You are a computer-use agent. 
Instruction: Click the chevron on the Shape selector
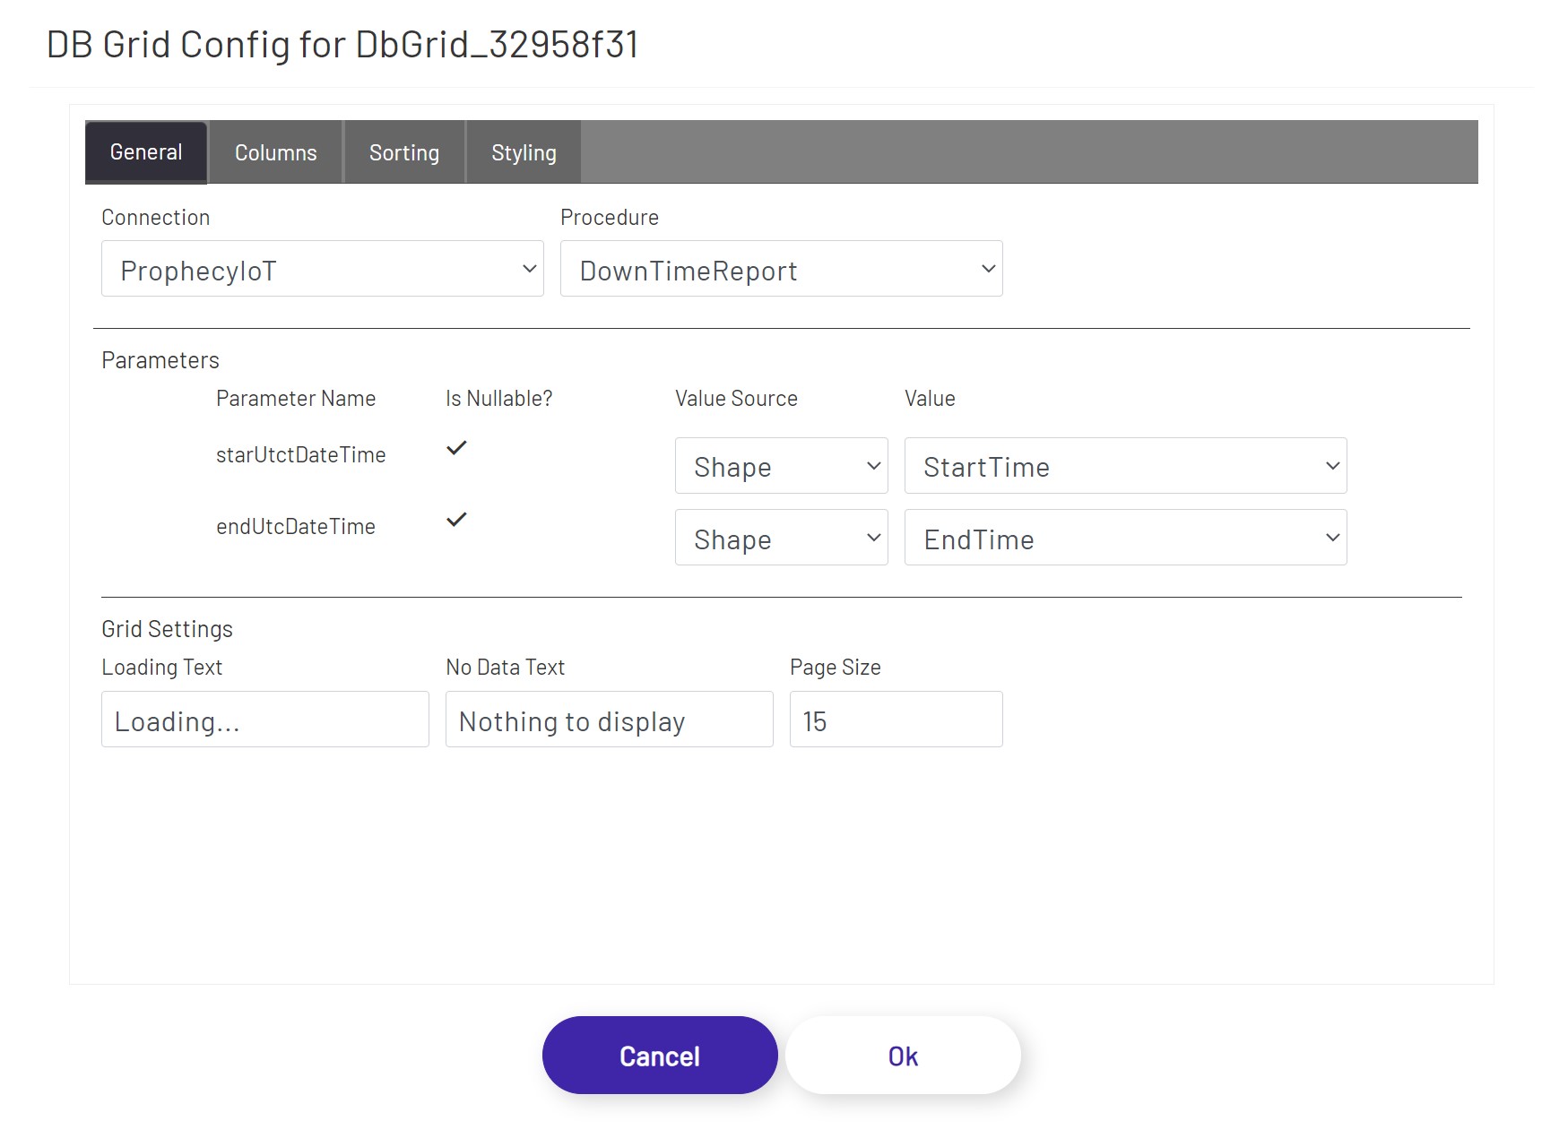870,465
